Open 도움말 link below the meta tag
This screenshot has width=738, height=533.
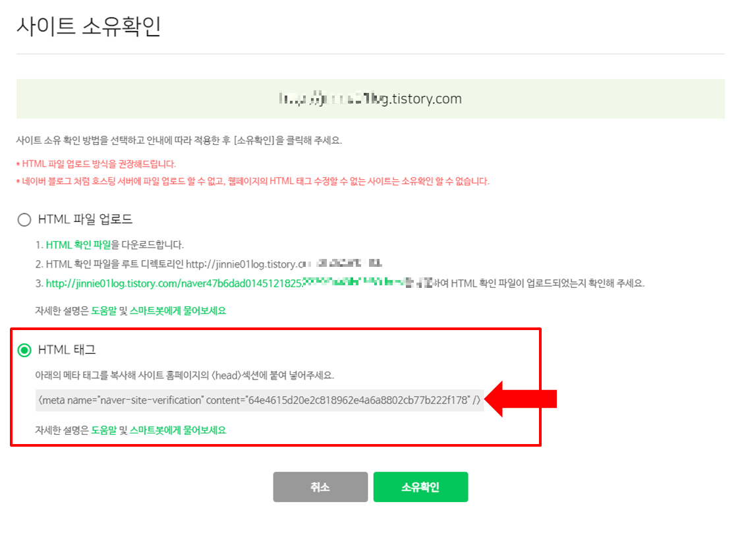point(103,430)
